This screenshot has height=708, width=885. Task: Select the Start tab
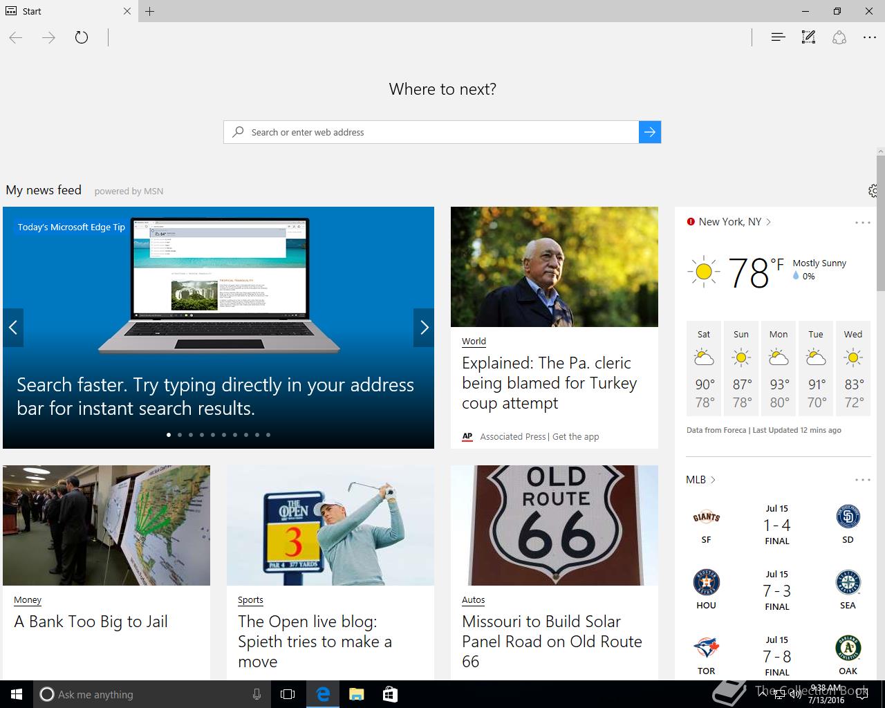(69, 11)
